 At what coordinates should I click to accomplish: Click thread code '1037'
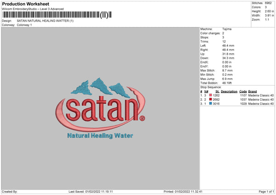coord(243,100)
